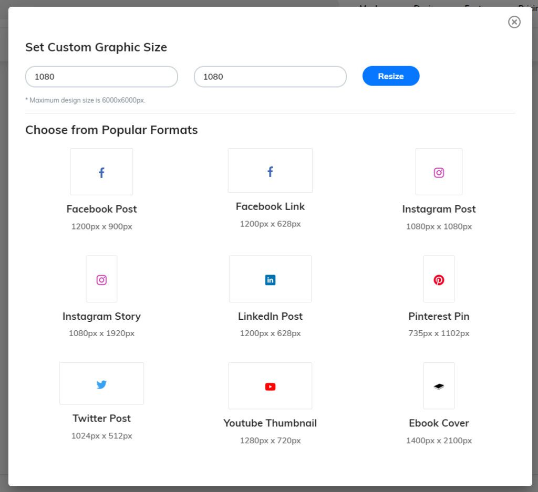Screen dimensions: 538x492
Task: Choose the Facebook Link format icon
Action: pyautogui.click(x=271, y=171)
